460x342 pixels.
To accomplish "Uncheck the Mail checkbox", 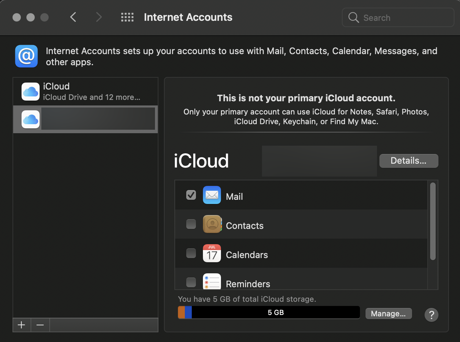I will [191, 195].
